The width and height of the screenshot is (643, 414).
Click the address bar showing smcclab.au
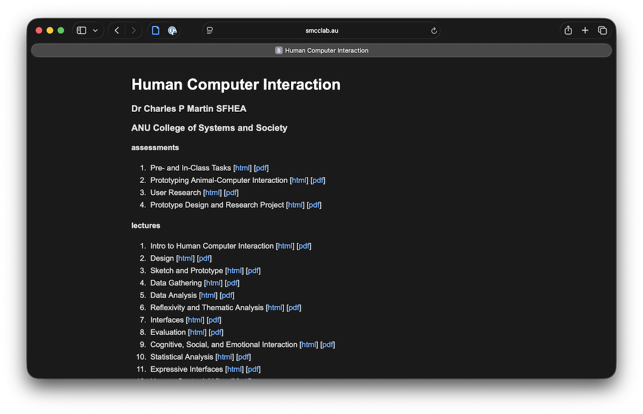(322, 30)
